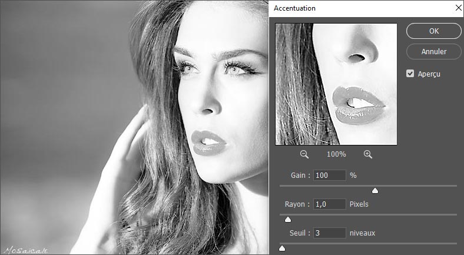
Task: Click the Rayon slider handle
Action: click(288, 219)
